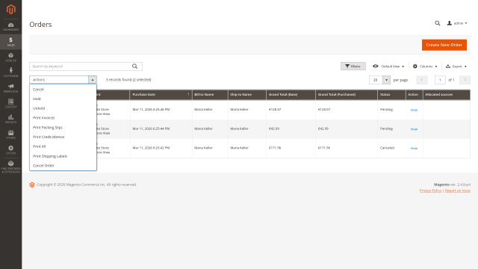Choose Print Packing Slips action
The height and width of the screenshot is (269, 478).
63,128
